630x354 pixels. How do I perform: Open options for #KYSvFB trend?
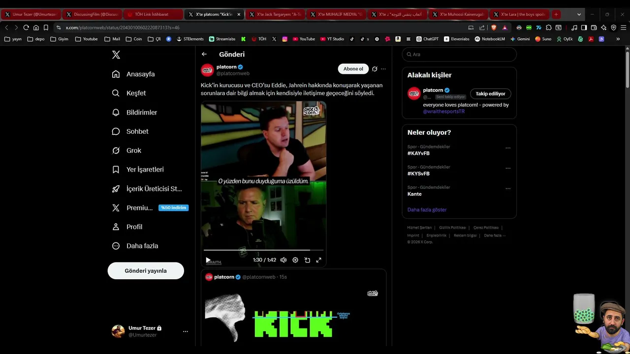pos(508,168)
